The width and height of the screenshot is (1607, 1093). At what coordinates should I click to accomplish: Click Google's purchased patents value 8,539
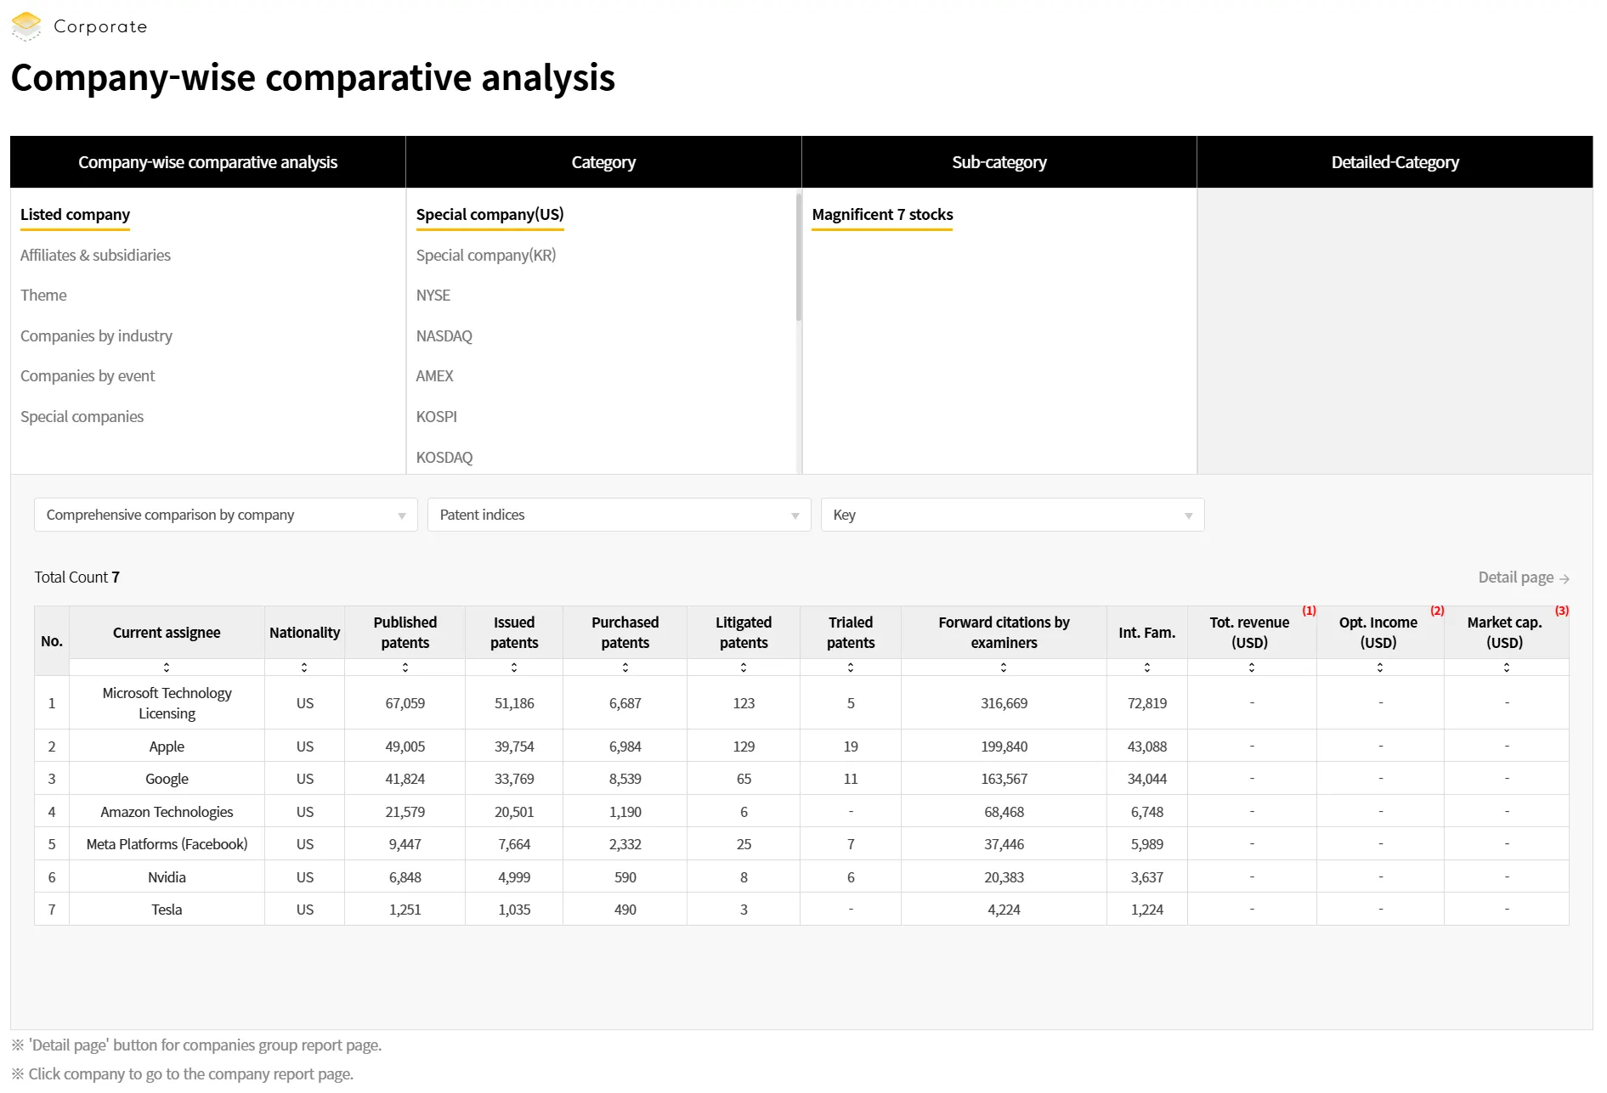625,779
